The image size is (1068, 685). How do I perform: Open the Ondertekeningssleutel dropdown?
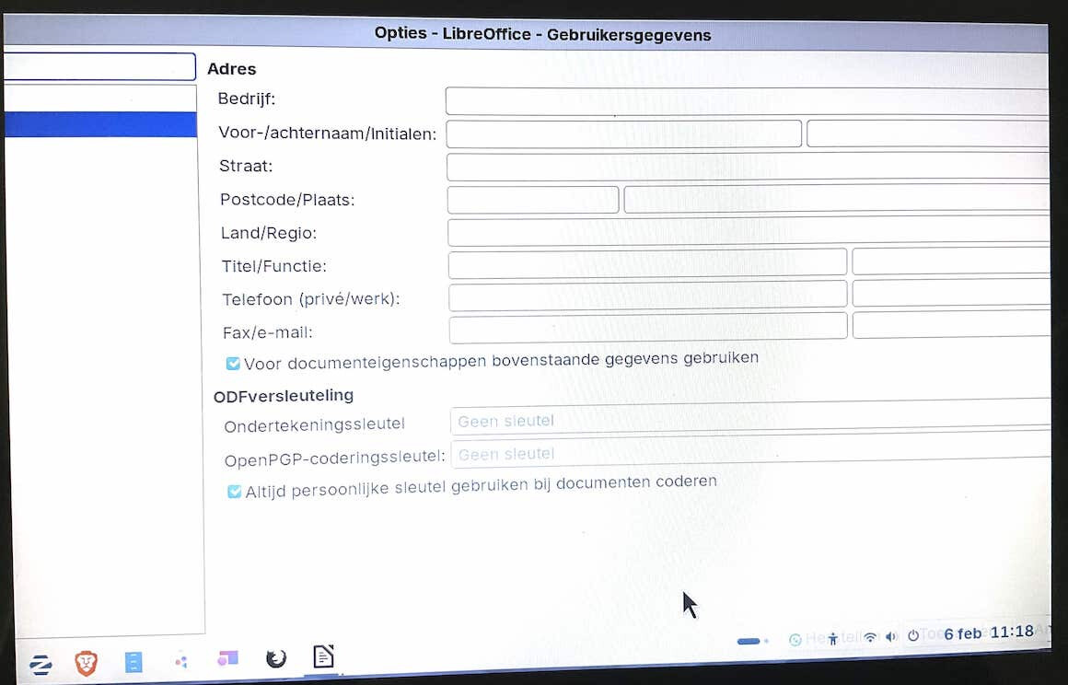click(748, 421)
